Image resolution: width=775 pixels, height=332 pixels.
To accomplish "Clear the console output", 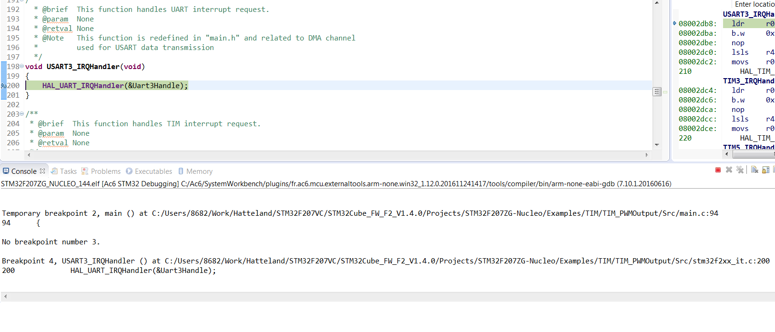I will (755, 170).
